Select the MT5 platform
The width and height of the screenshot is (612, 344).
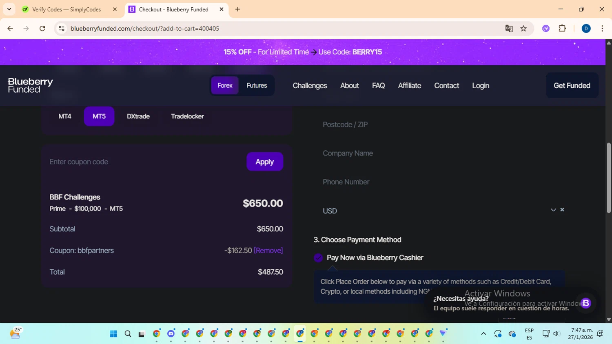click(x=99, y=116)
